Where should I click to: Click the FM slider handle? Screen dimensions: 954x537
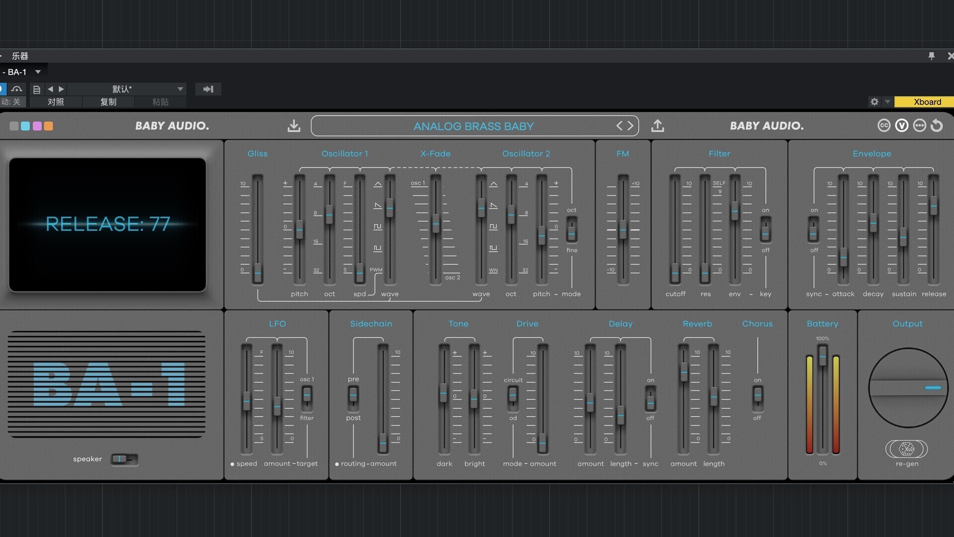[623, 229]
